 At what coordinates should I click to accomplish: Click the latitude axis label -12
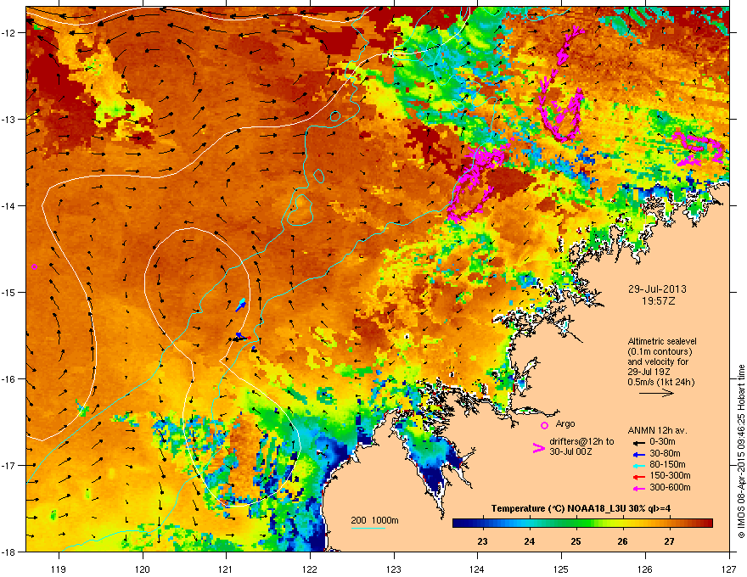click(x=8, y=33)
